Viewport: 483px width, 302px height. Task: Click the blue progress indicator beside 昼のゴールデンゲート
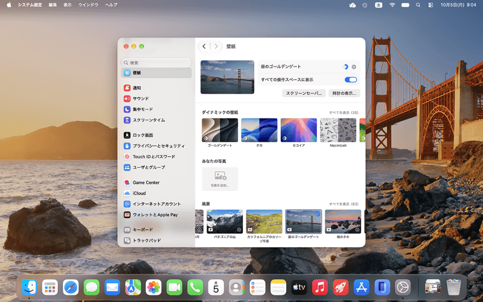[x=345, y=67]
